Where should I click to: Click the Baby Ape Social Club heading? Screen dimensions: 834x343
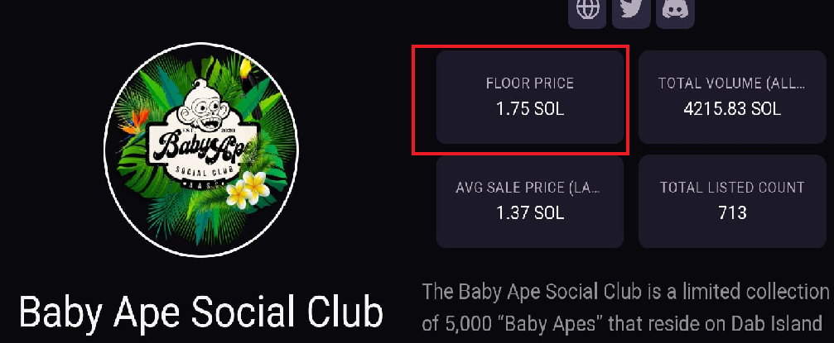tap(201, 314)
